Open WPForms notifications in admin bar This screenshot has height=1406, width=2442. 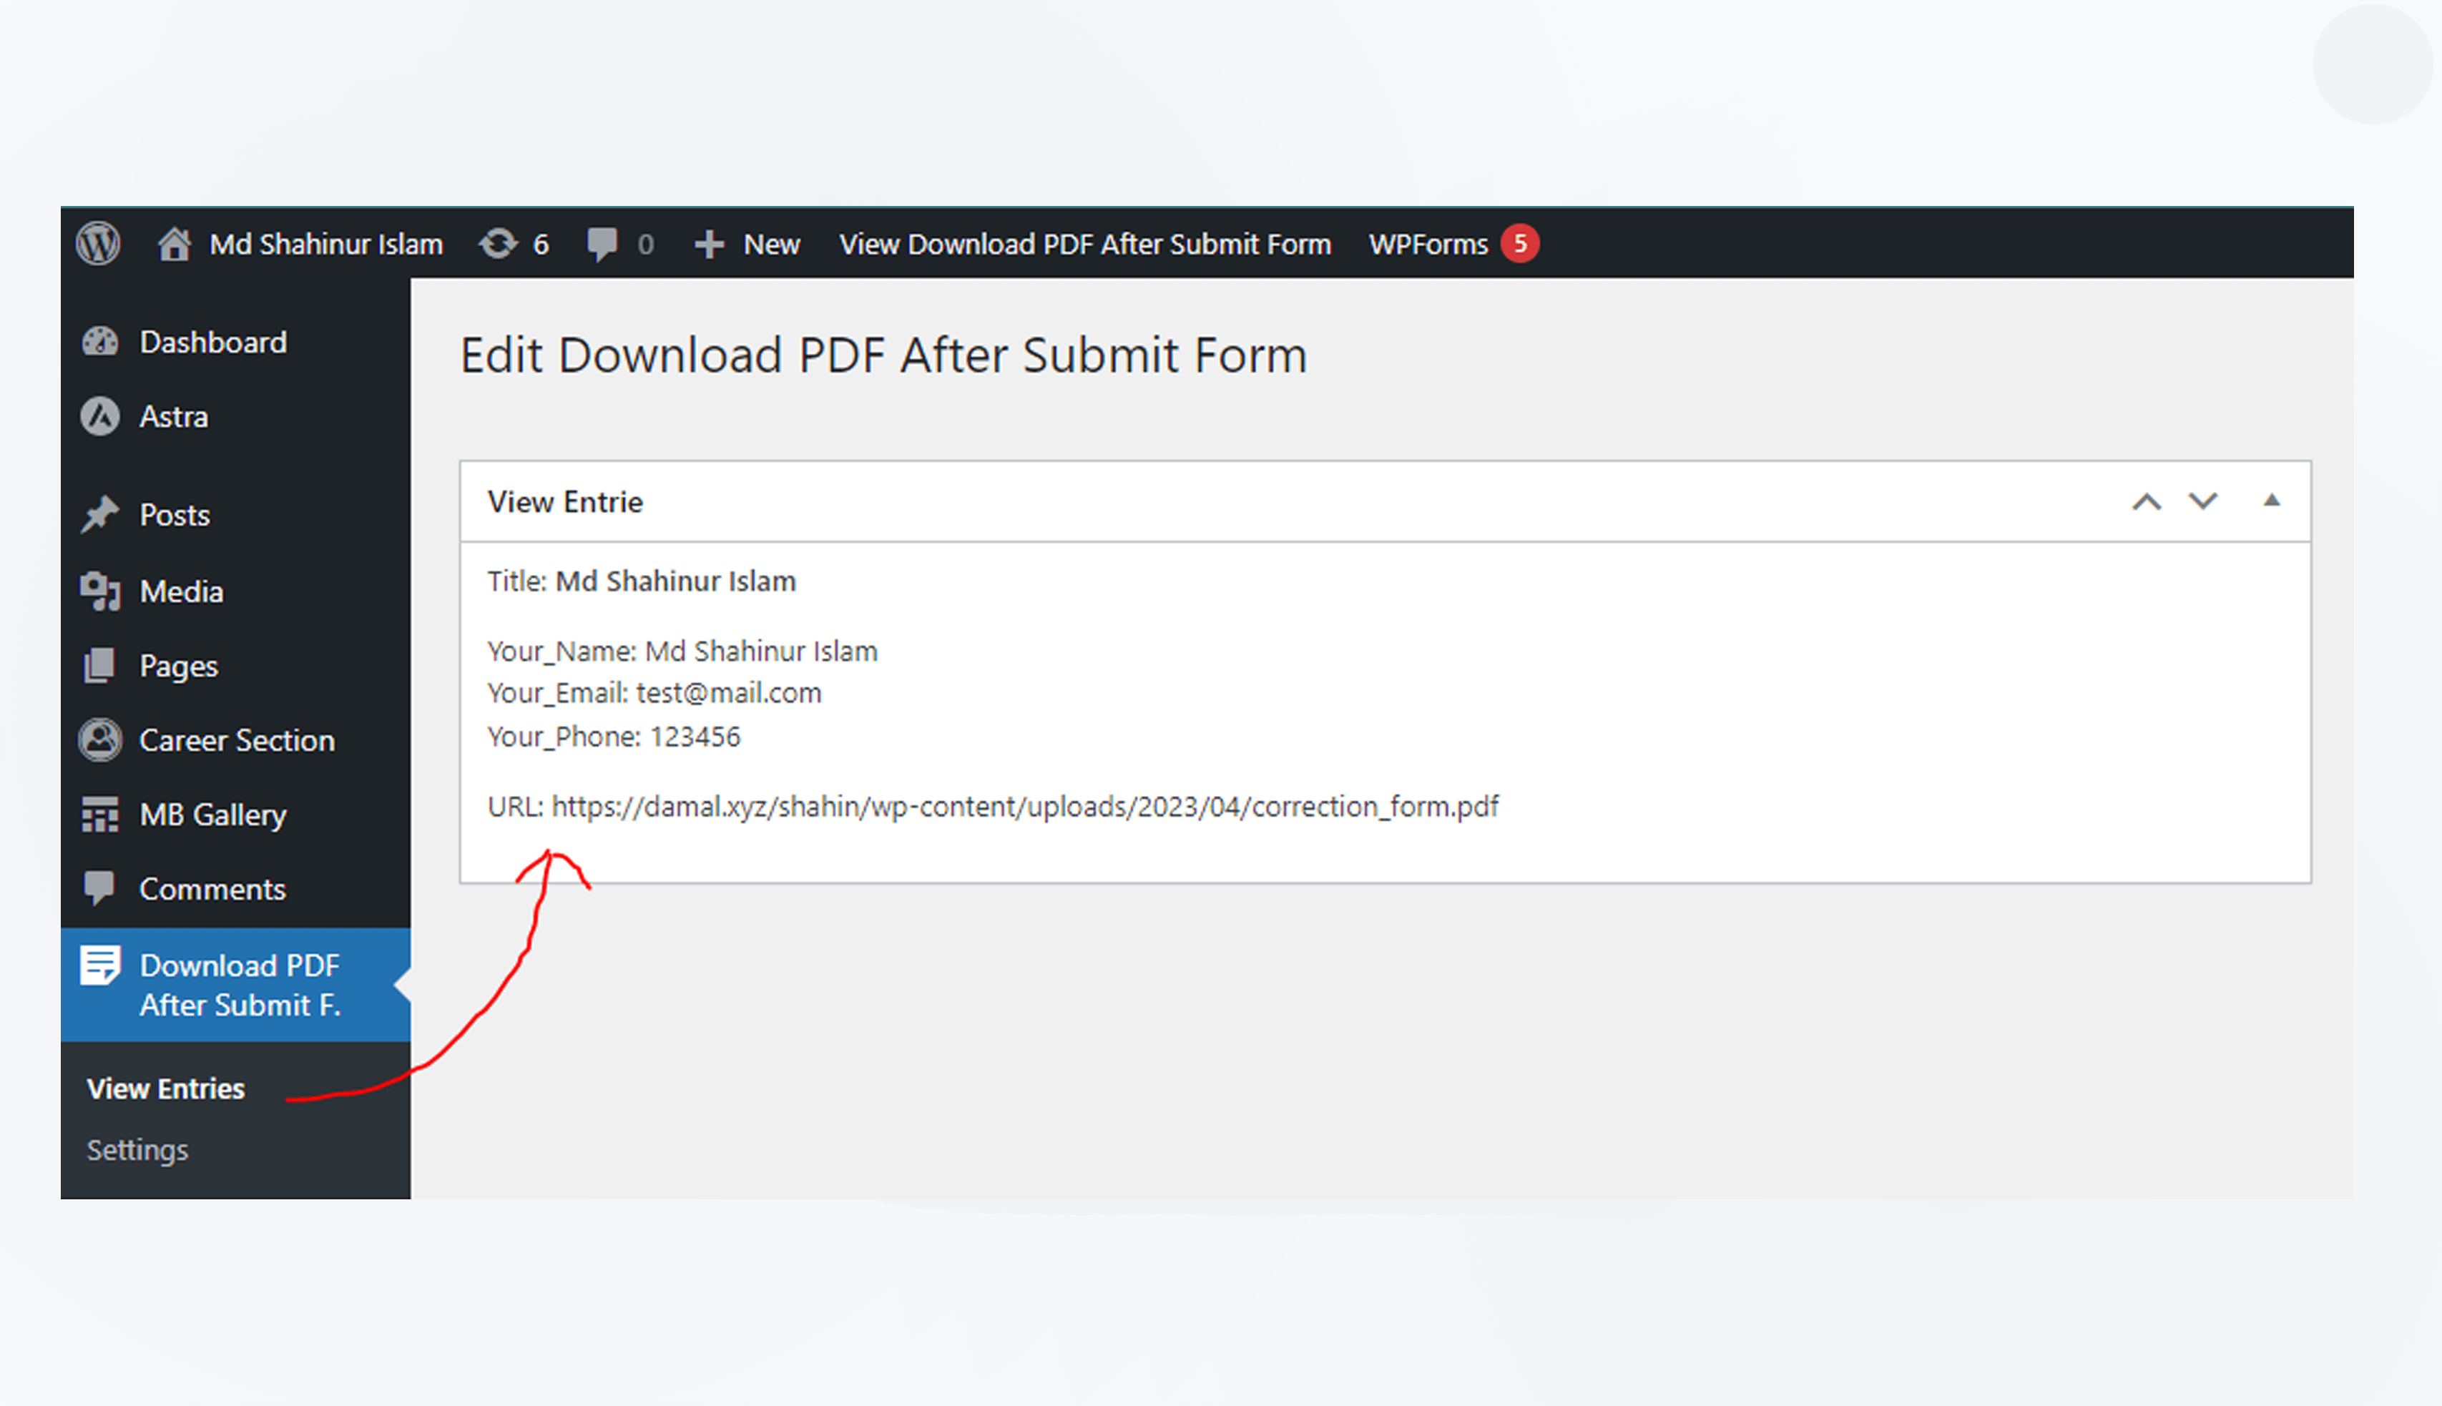tap(1451, 245)
